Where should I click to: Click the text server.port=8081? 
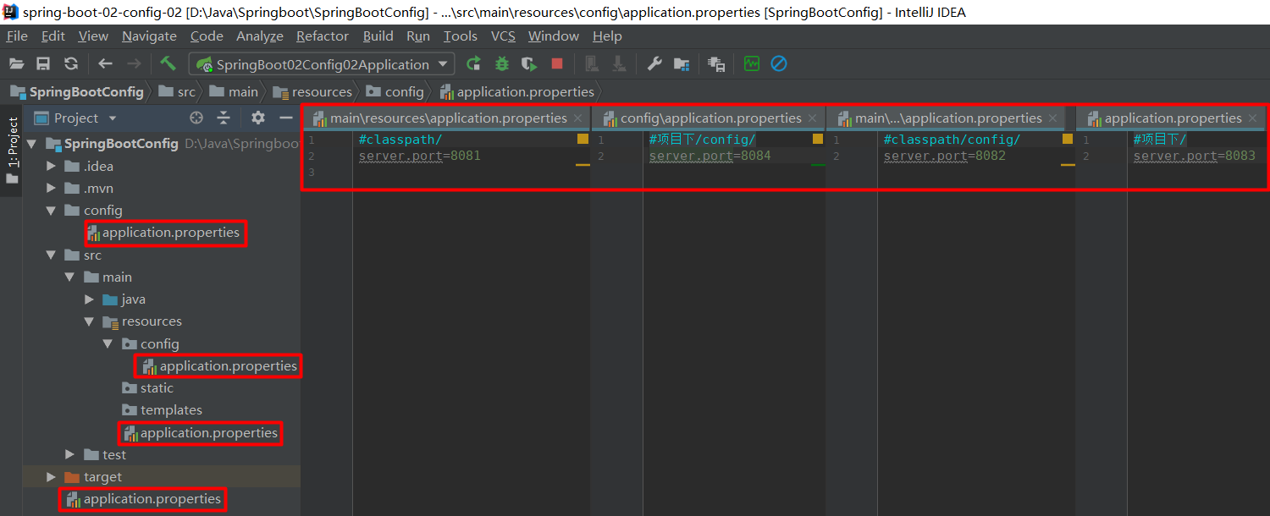pyautogui.click(x=419, y=156)
